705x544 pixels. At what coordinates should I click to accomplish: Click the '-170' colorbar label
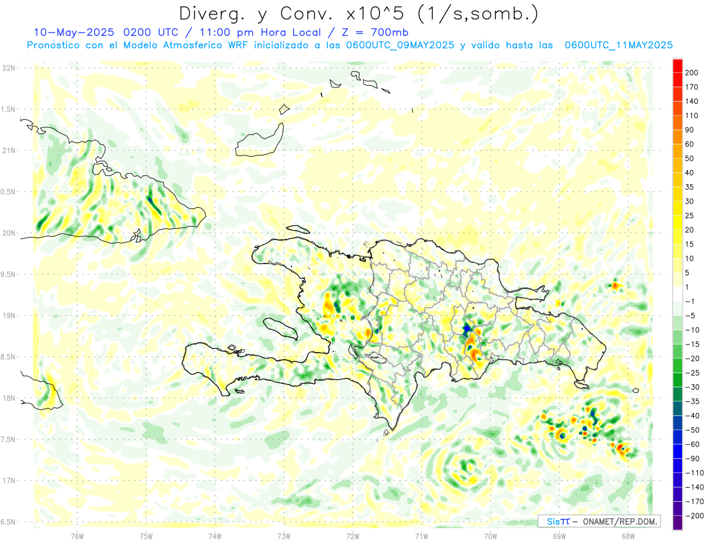pos(694,501)
